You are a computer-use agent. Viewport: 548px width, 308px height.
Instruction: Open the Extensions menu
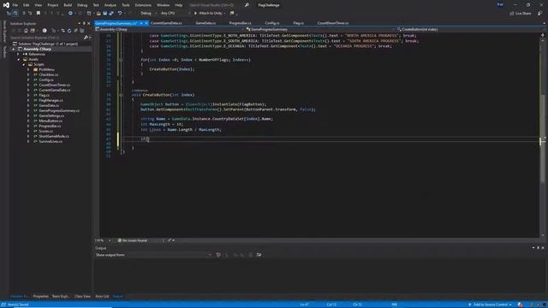143,5
